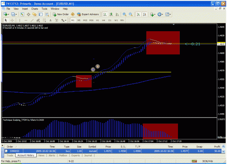227x164 pixels.
Task: Toggle the Expert Advisors button
Action: coord(88,14)
